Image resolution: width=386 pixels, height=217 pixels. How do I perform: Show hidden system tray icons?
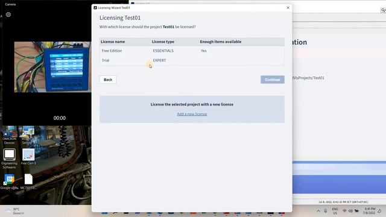point(318,211)
